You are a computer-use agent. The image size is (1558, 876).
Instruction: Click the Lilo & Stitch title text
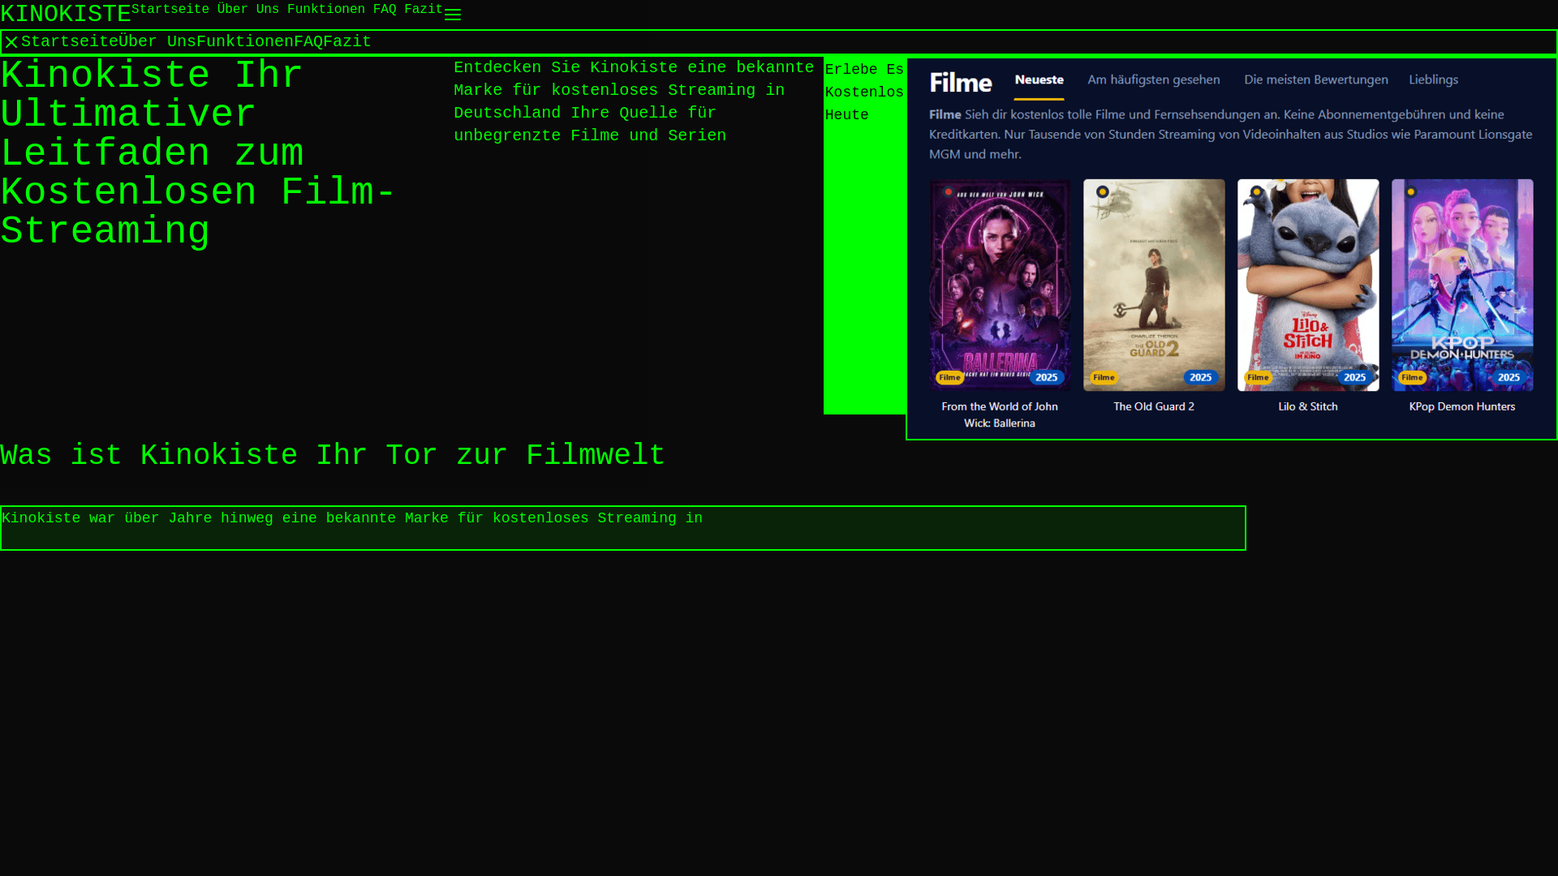pos(1308,406)
